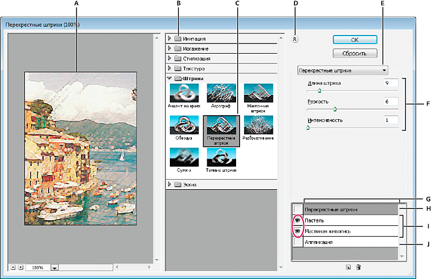The width and height of the screenshot is (432, 279).
Task: Collapse the filter gallery thumbnails panel
Action: 294,39
